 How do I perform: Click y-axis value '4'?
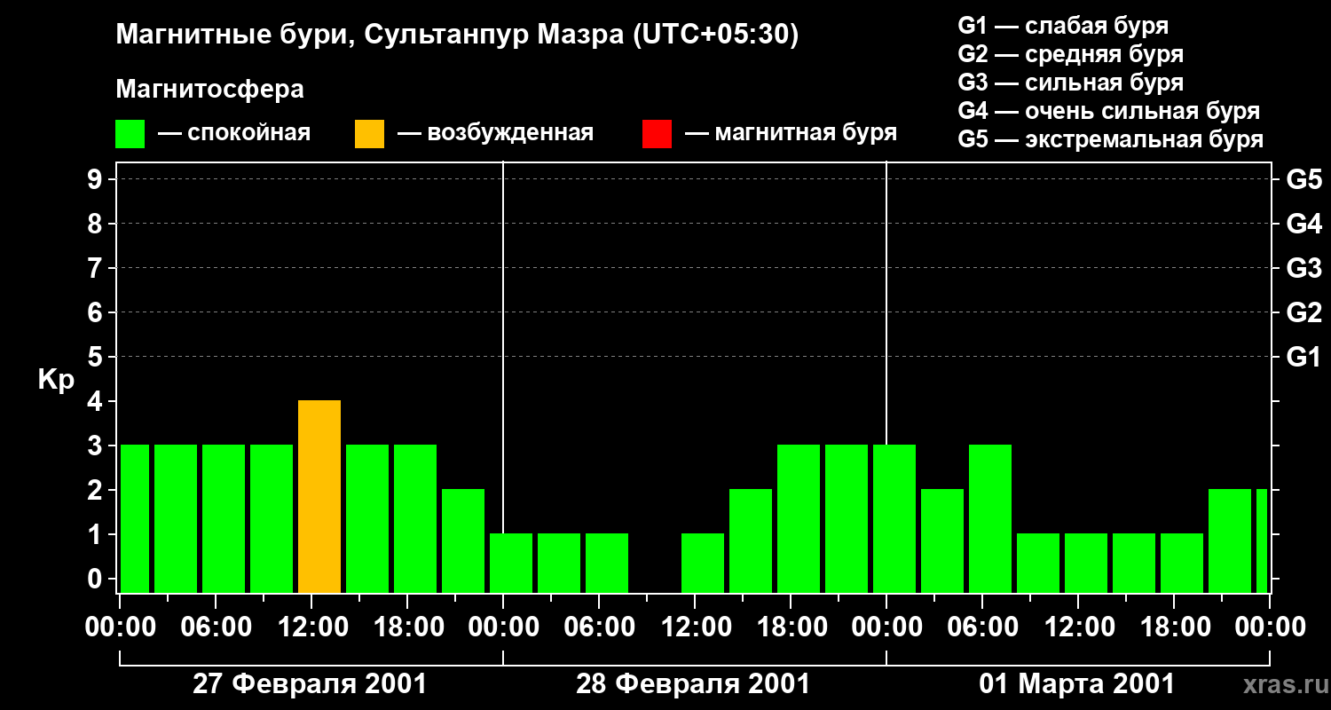click(x=97, y=401)
